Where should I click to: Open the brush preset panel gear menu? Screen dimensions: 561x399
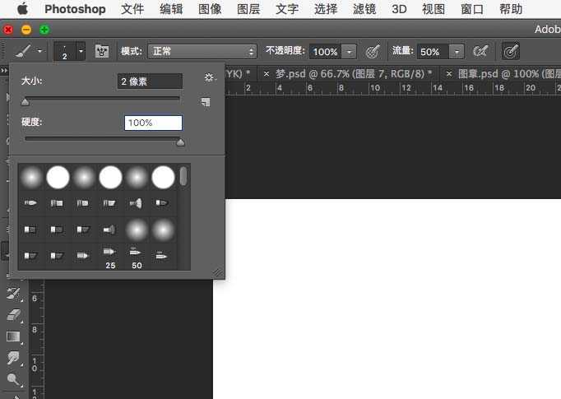pos(209,77)
